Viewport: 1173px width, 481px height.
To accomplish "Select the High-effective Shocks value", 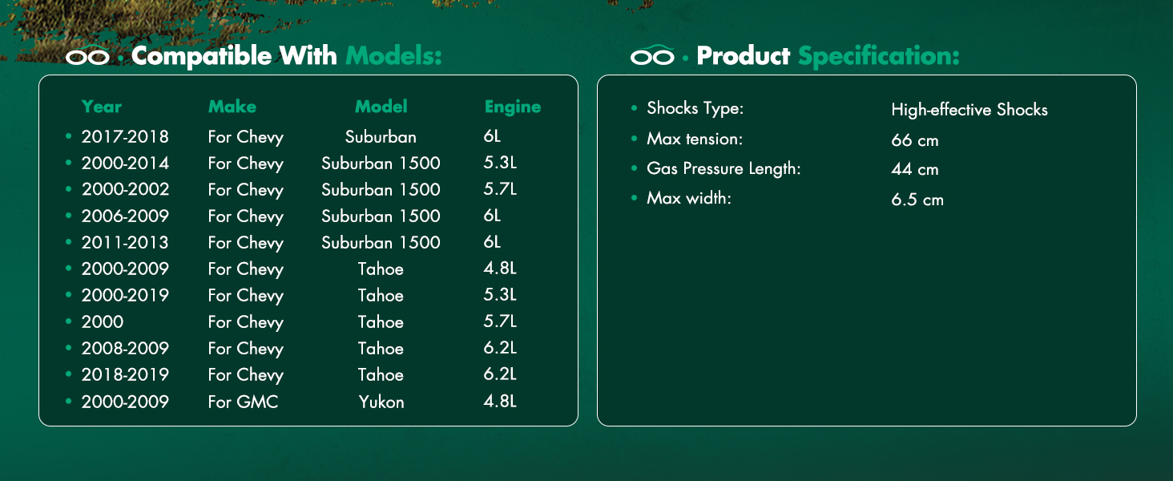I will tap(969, 110).
